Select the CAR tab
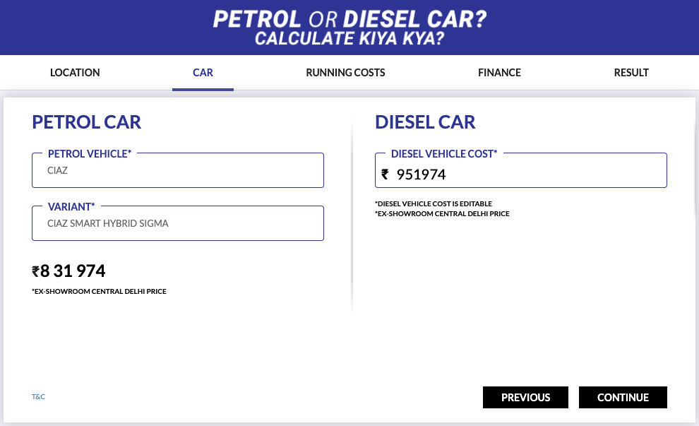 203,73
